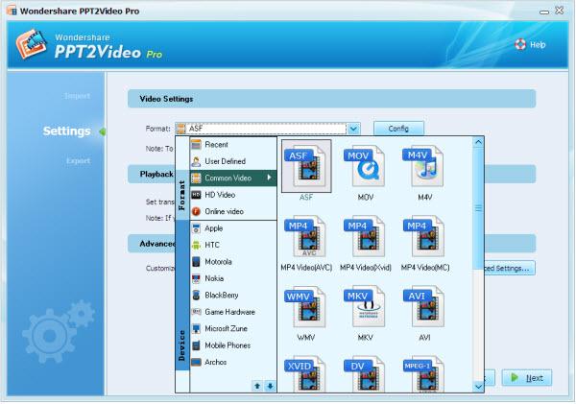Close the PPT2Video Pro window
This screenshot has height=404, width=576.
[559, 11]
